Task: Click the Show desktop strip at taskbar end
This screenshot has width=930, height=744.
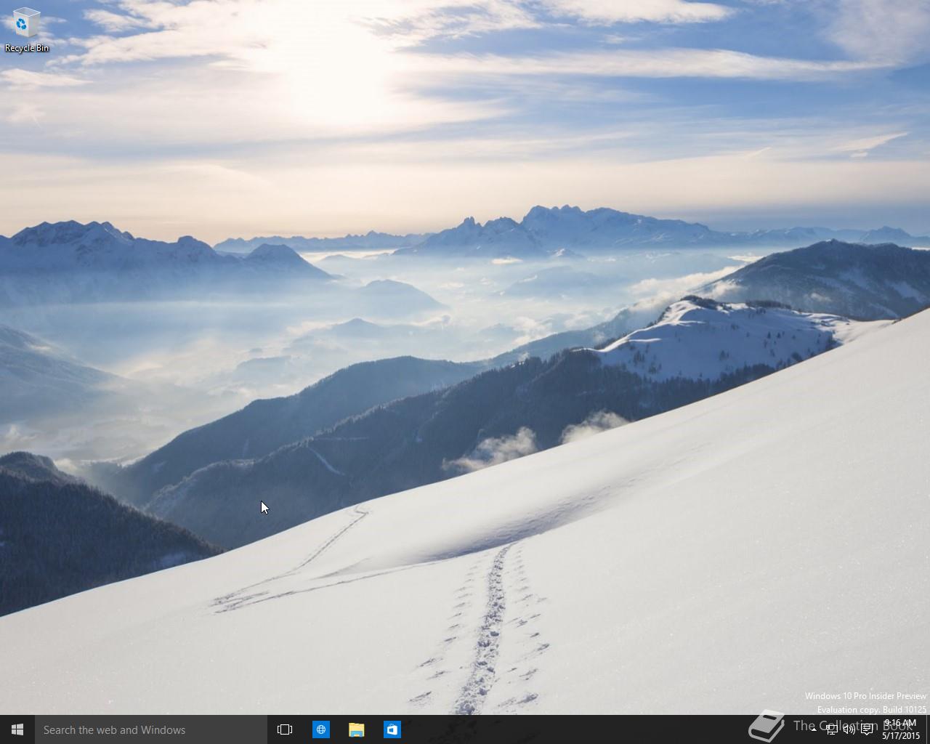Action: [x=928, y=729]
